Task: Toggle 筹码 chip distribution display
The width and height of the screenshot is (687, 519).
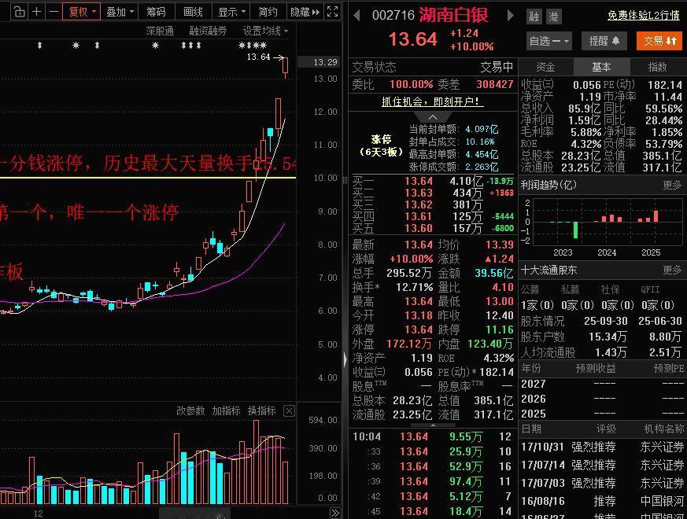Action: (x=156, y=12)
